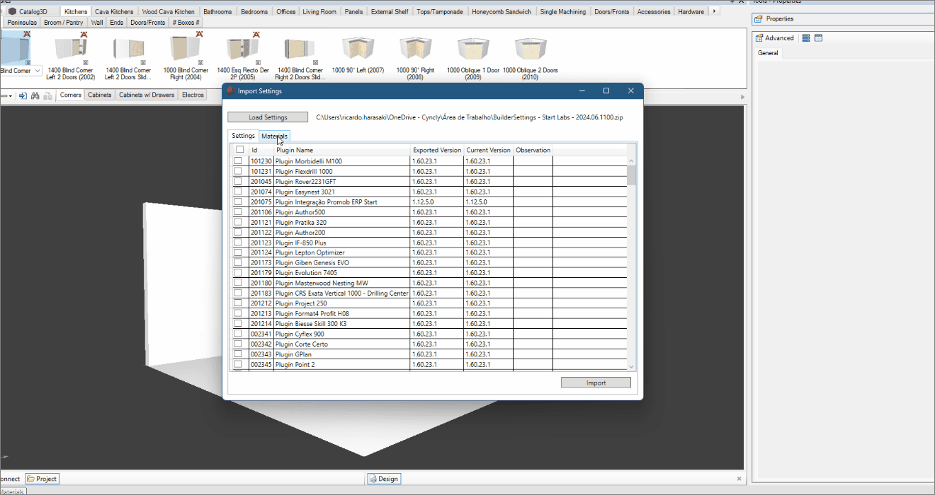Image resolution: width=935 pixels, height=495 pixels.
Task: Expand options on the 1000 Blind Corner Right (2004) thumbnail
Action: click(200, 62)
